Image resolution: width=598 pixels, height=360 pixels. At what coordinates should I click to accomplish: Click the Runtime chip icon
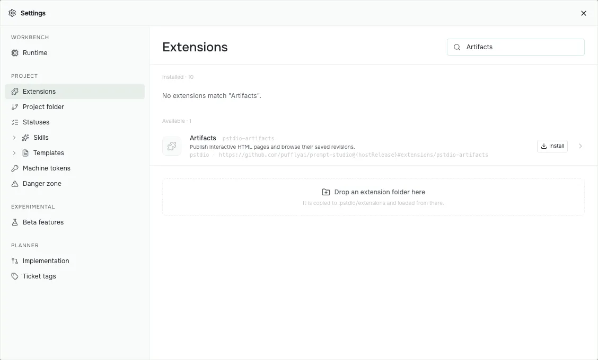pyautogui.click(x=15, y=53)
